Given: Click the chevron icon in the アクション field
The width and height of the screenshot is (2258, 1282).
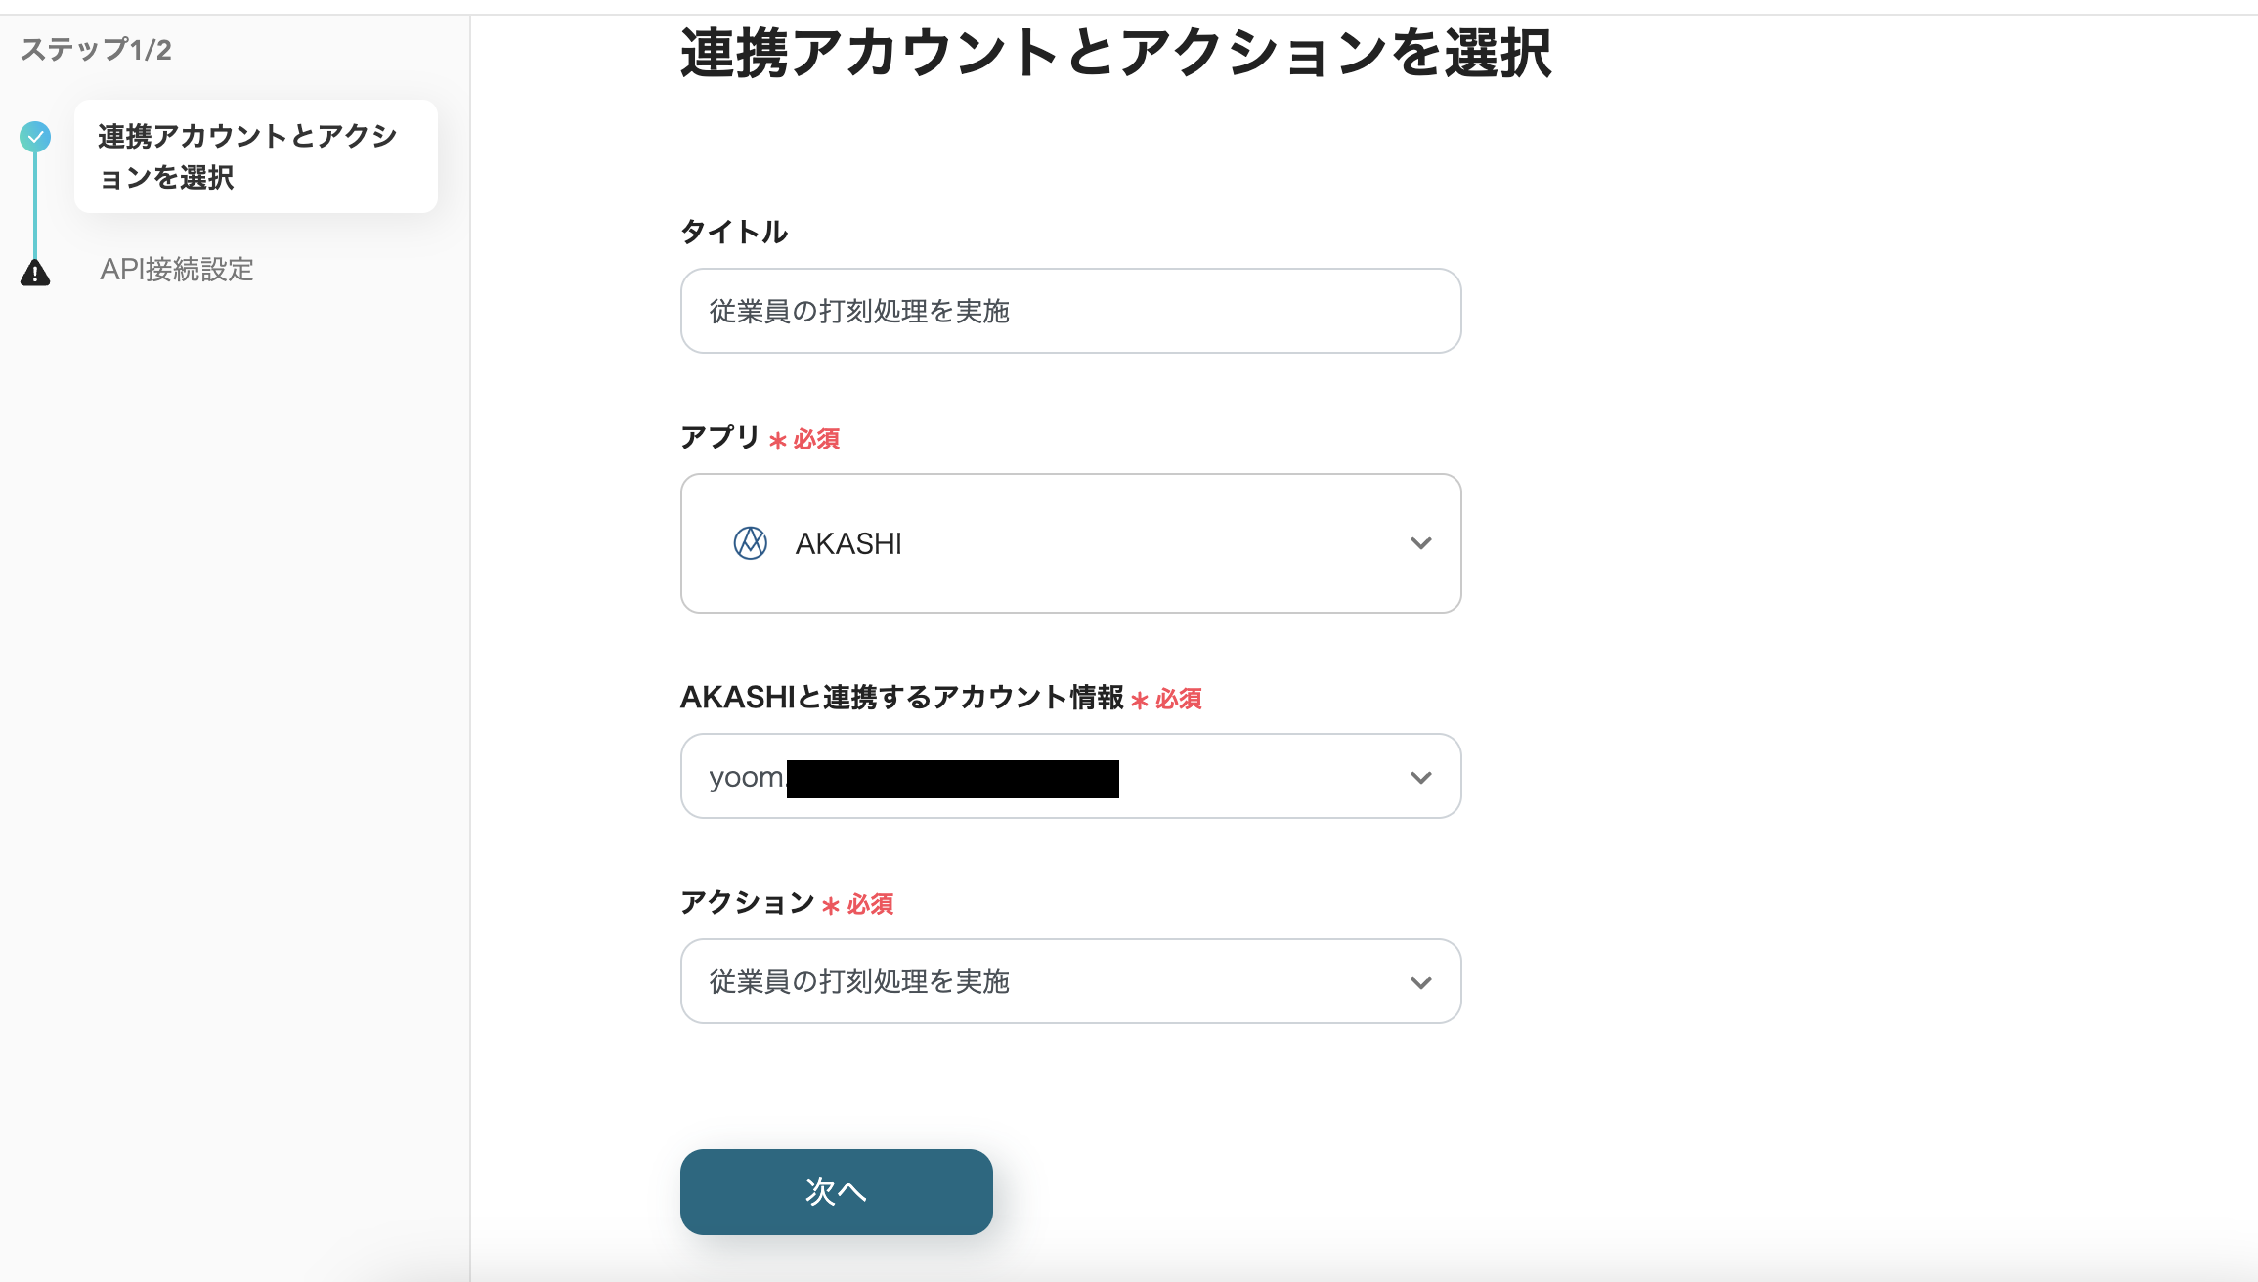Looking at the screenshot, I should click(1421, 982).
